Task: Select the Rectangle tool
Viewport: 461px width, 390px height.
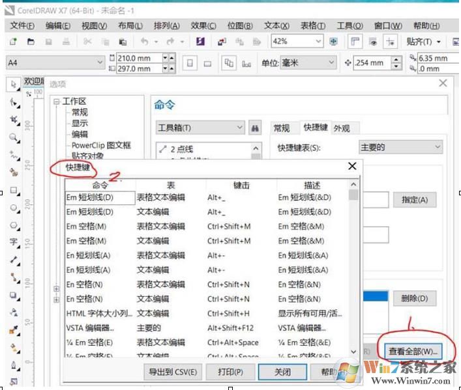Action: pyautogui.click(x=14, y=190)
